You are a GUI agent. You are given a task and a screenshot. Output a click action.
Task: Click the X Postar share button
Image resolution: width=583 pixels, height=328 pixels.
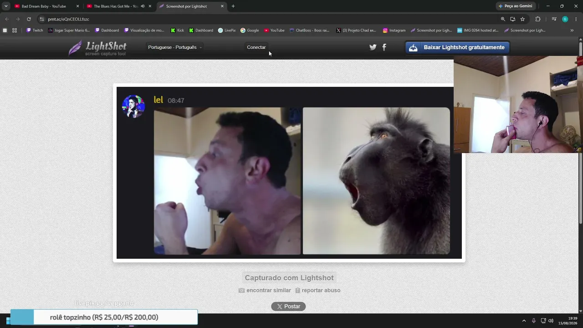pos(288,307)
